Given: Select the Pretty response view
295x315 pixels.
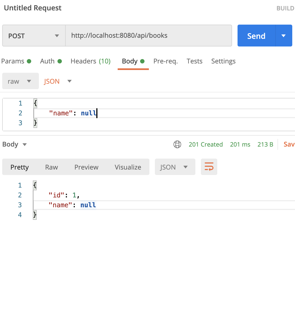Looking at the screenshot, I should pyautogui.click(x=19, y=167).
